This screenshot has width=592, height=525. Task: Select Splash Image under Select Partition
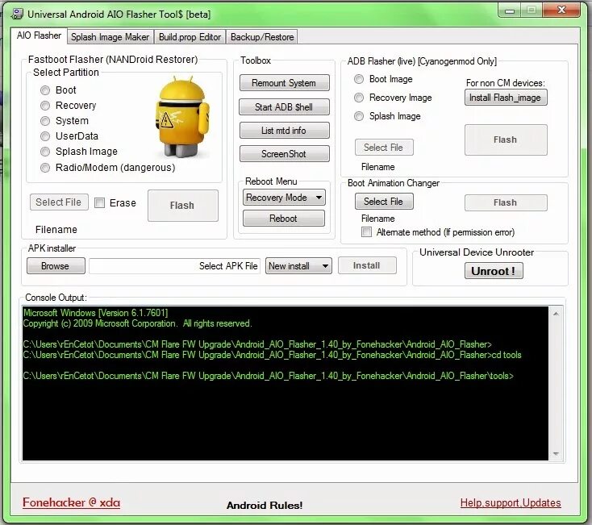[x=45, y=152]
